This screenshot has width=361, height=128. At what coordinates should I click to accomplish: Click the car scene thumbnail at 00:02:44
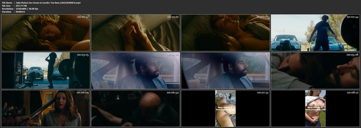pyautogui.click(x=315, y=33)
